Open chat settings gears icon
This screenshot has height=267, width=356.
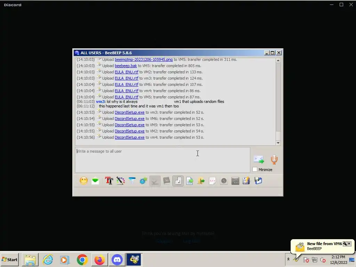coord(143,181)
